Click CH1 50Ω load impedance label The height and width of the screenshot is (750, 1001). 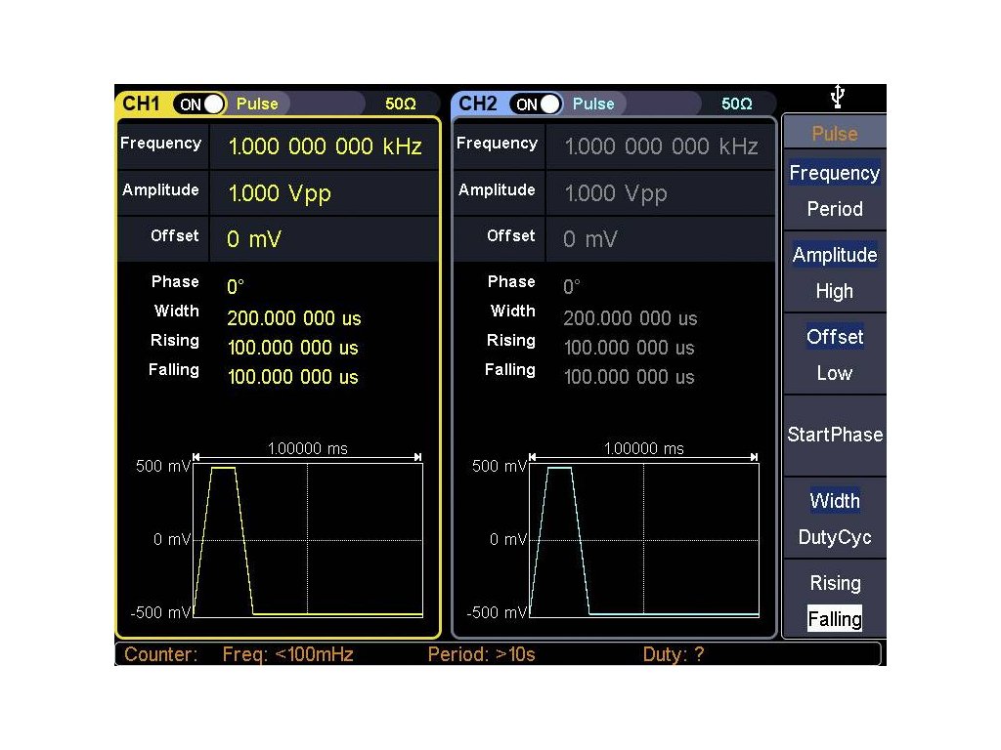[401, 104]
